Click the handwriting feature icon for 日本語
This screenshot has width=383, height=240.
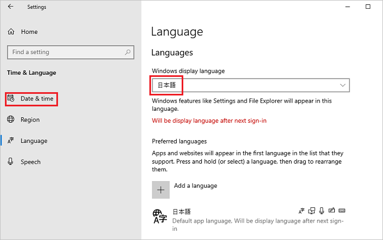332,211
